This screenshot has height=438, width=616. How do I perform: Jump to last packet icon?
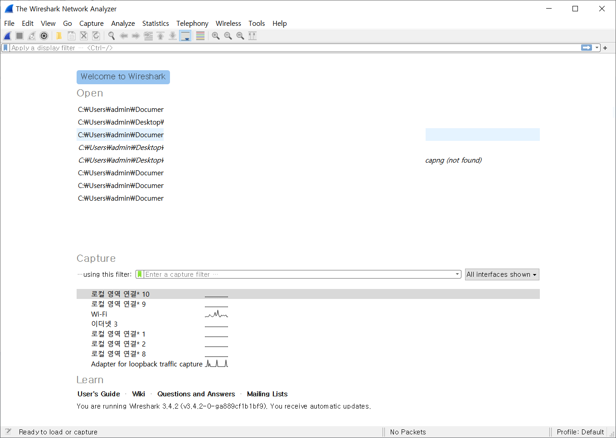pyautogui.click(x=172, y=36)
